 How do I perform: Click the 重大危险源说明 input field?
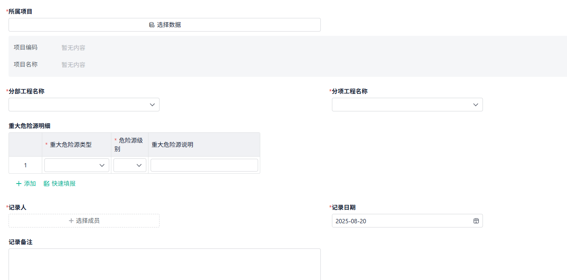(x=204, y=165)
